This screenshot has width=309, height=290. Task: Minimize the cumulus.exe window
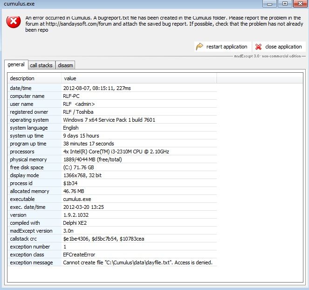pos(269,4)
